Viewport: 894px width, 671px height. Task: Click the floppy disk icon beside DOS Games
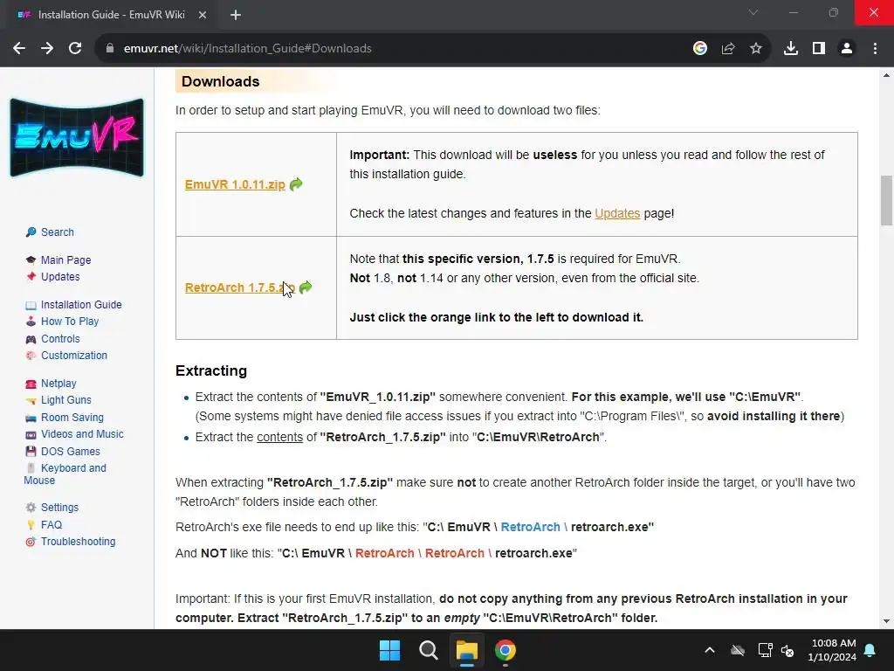coord(31,452)
